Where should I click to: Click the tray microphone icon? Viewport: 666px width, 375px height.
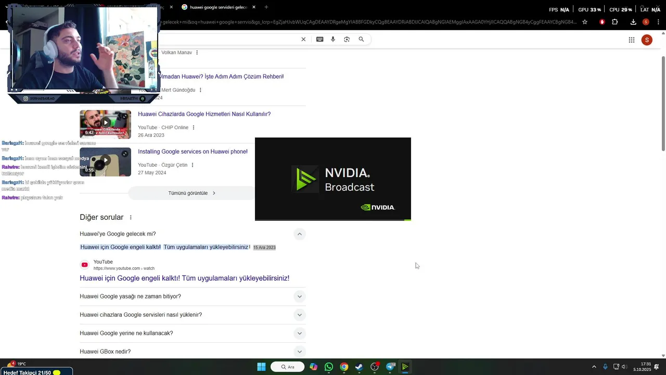point(605,367)
